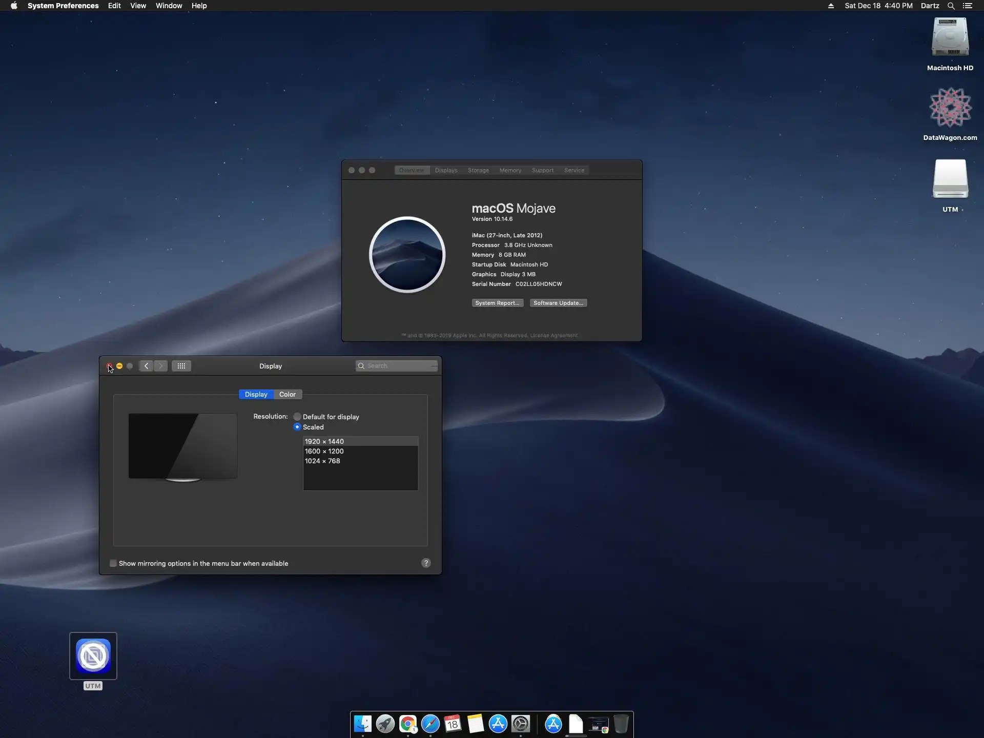This screenshot has height=738, width=984.
Task: Click the System Report button
Action: tap(497, 303)
